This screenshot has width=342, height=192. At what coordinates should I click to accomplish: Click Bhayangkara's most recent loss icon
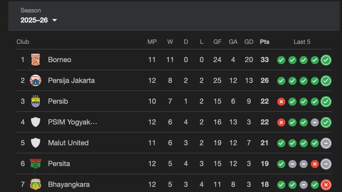[x=326, y=185]
